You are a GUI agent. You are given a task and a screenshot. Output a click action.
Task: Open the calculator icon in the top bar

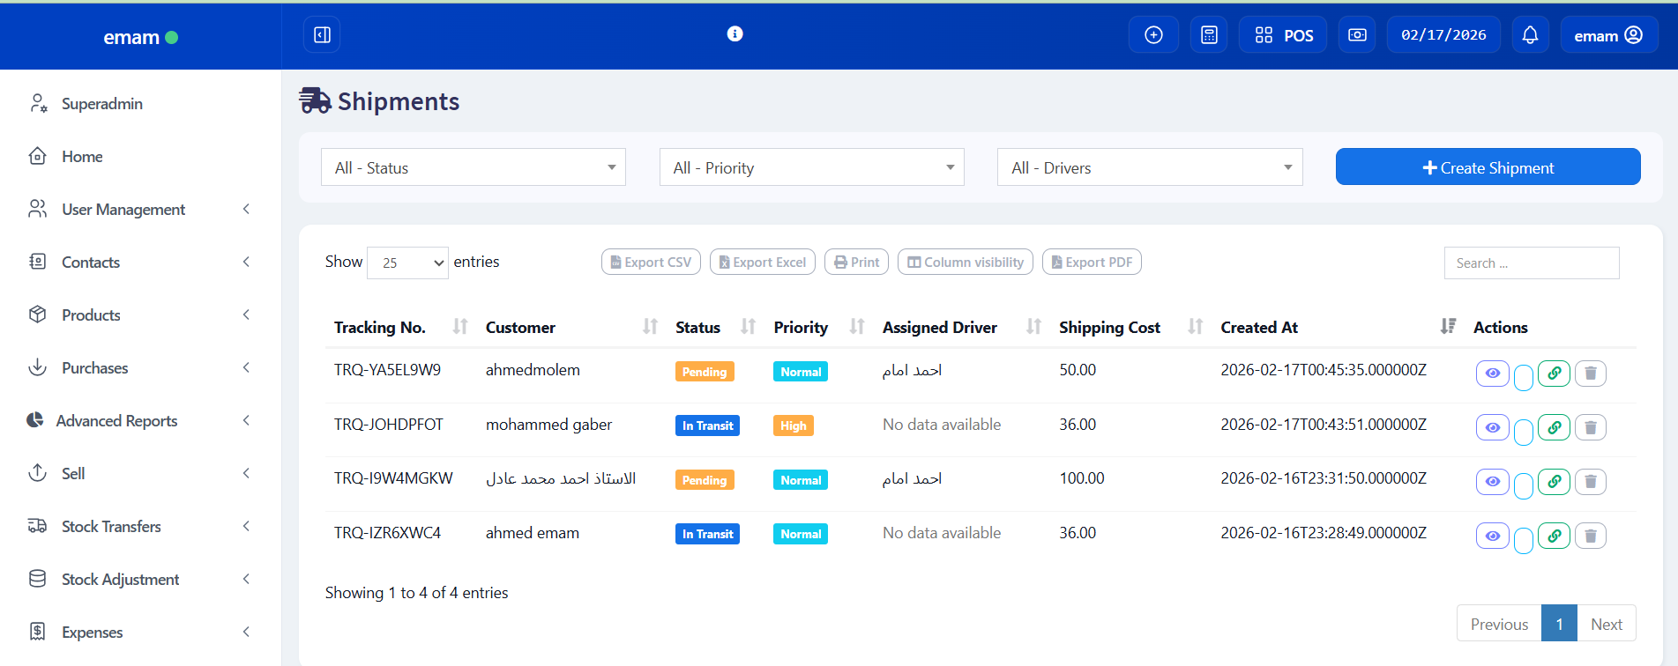pos(1209,35)
